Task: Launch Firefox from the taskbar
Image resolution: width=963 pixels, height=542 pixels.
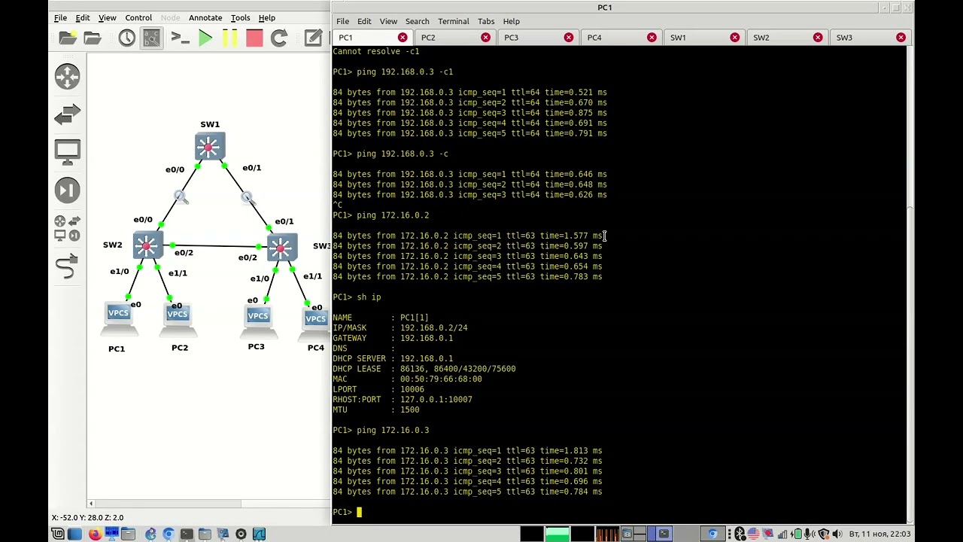Action: 94,534
